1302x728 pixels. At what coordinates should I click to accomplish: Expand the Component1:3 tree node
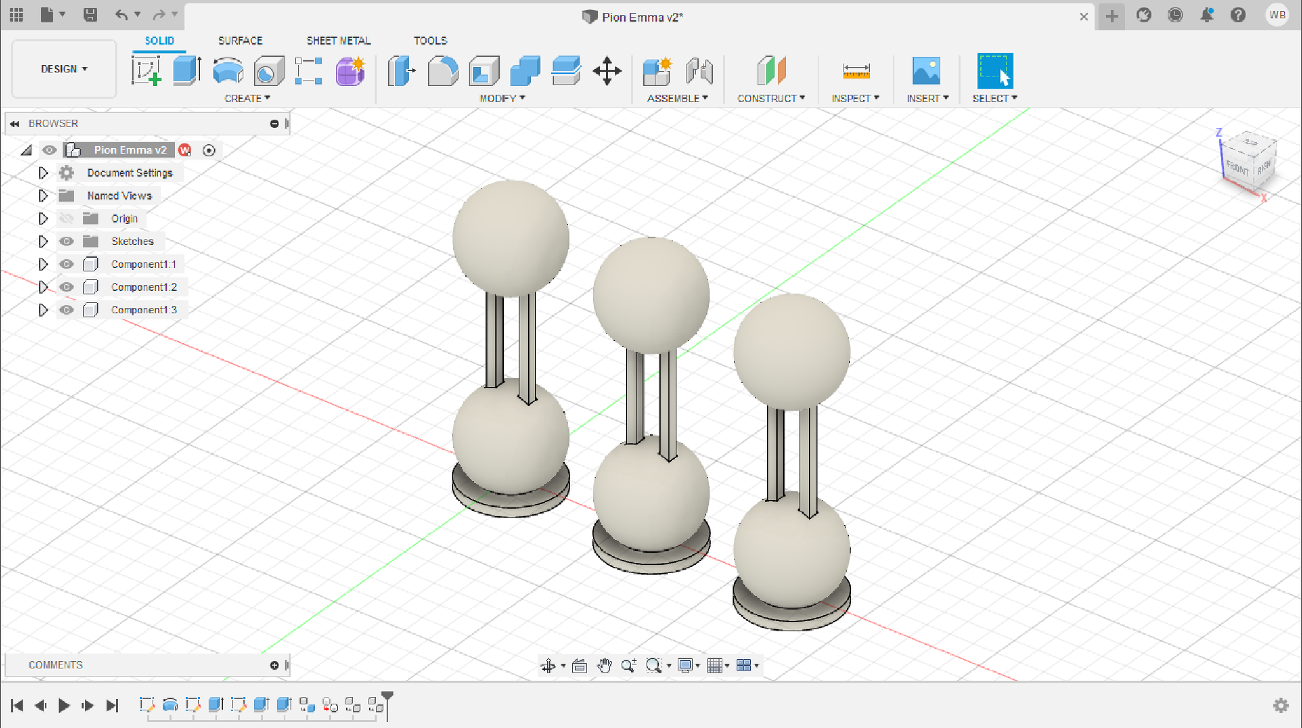click(43, 310)
